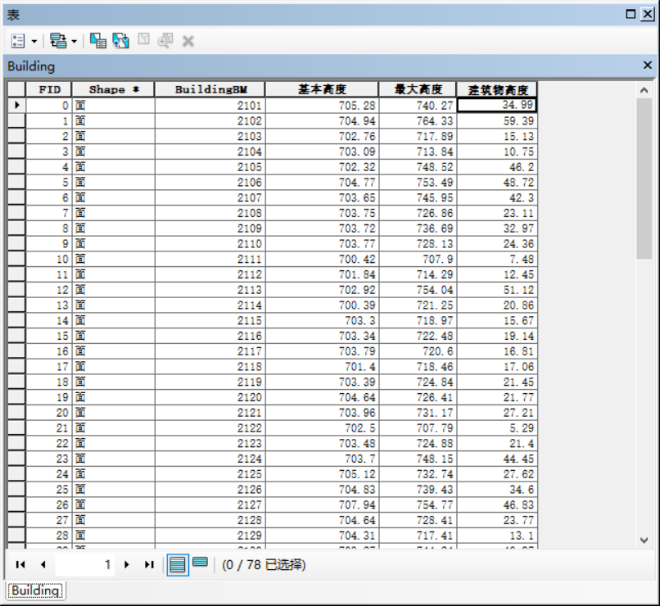Select row for FID 12
660x606 pixels.
point(17,290)
